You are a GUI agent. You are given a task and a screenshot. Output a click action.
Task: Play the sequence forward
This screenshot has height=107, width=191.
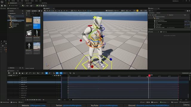pyautogui.click(x=35, y=100)
